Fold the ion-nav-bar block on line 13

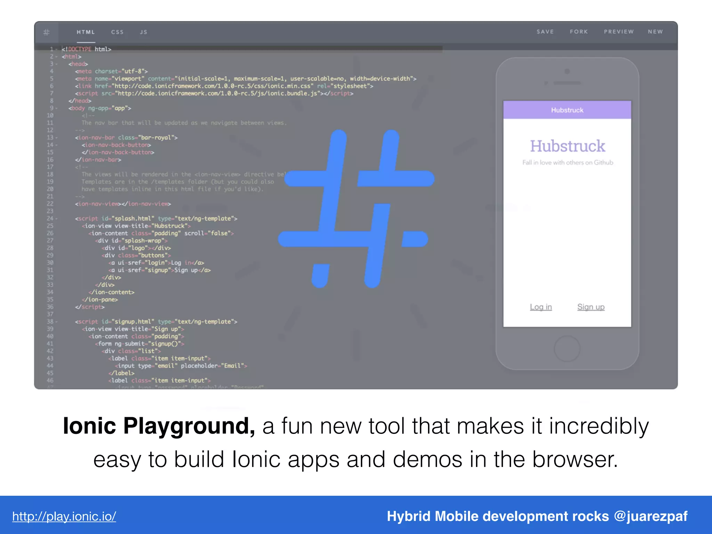[x=57, y=138]
